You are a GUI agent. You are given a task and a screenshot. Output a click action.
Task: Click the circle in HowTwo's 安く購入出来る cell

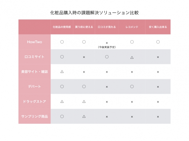158,42
